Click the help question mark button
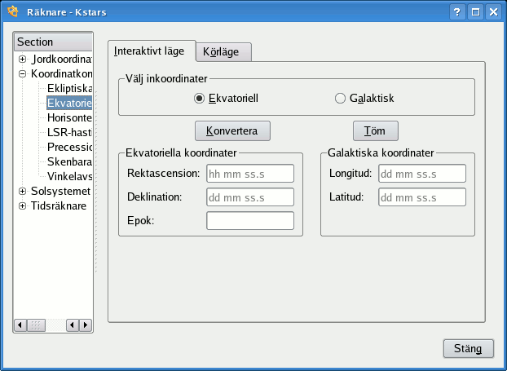 tap(459, 11)
